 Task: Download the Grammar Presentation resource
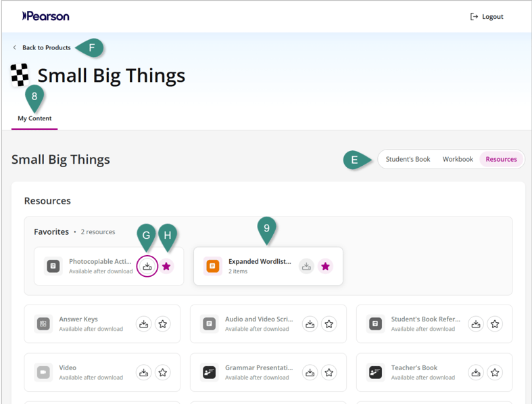(310, 372)
